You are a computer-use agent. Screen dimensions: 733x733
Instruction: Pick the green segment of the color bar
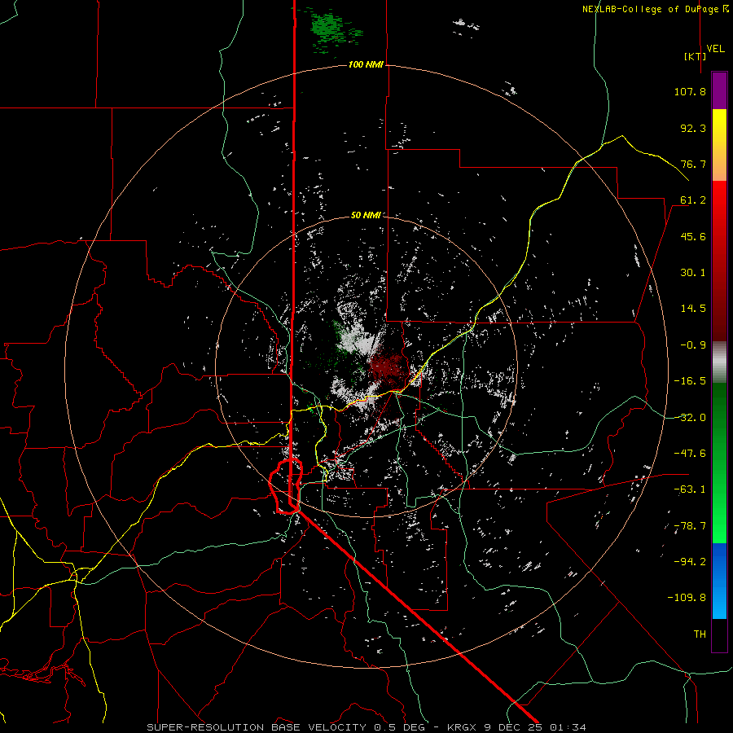719,463
